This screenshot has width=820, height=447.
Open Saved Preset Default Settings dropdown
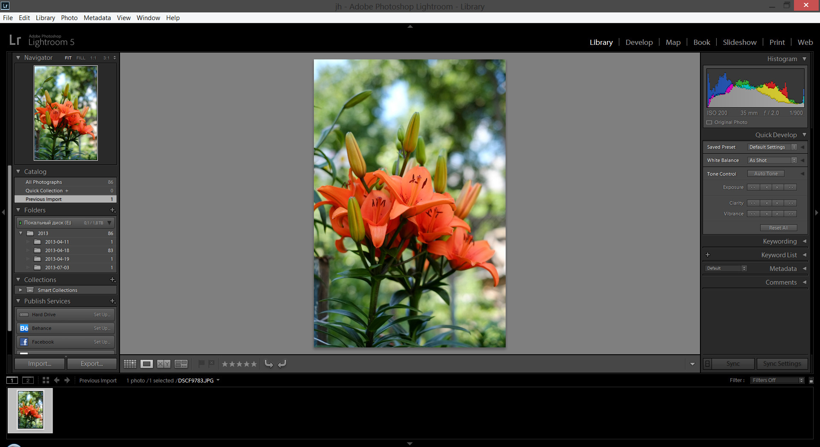click(772, 147)
